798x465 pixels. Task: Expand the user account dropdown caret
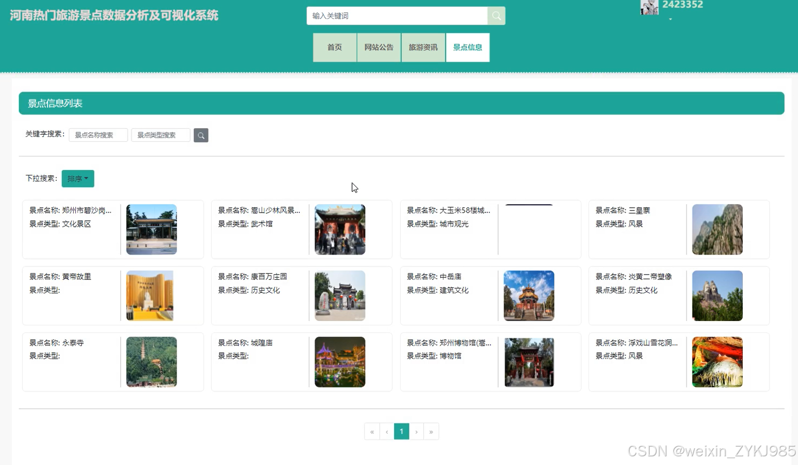(670, 18)
